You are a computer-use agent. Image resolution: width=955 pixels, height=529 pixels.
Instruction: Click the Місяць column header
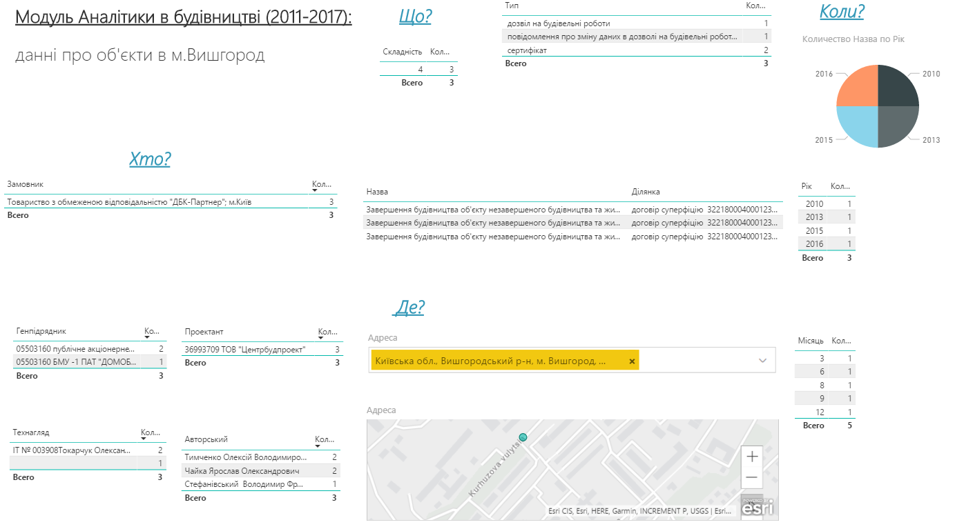(811, 341)
